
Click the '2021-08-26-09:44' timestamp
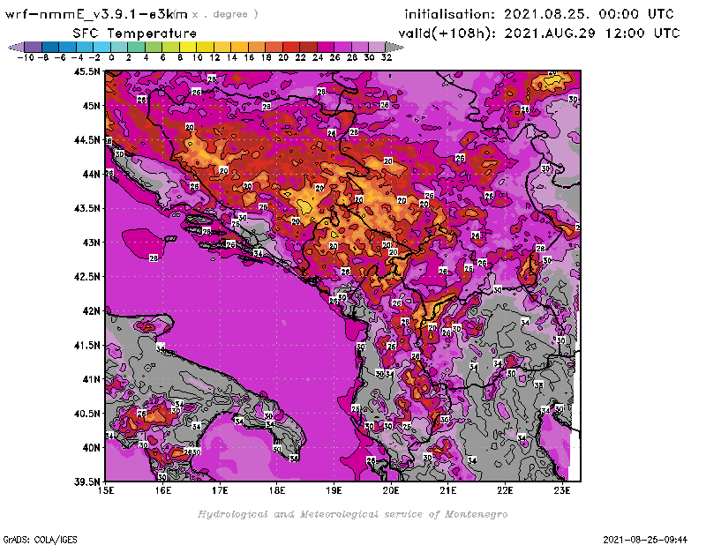point(645,540)
